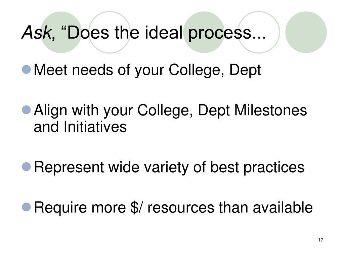Click the slide number 17

pyautogui.click(x=320, y=240)
